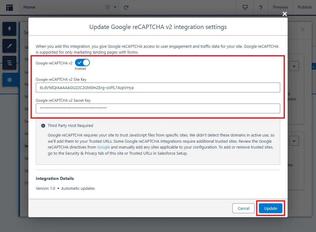Refresh the page with the reload icon
Screen dimensions: 316x232
126,7
